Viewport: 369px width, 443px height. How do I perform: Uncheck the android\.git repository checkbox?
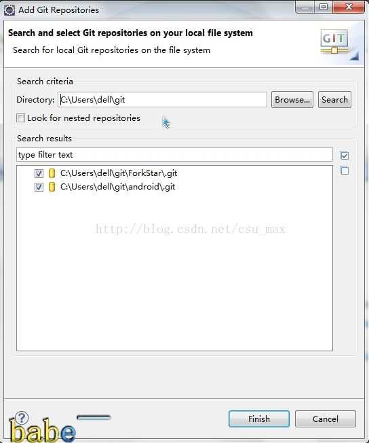pyautogui.click(x=39, y=187)
